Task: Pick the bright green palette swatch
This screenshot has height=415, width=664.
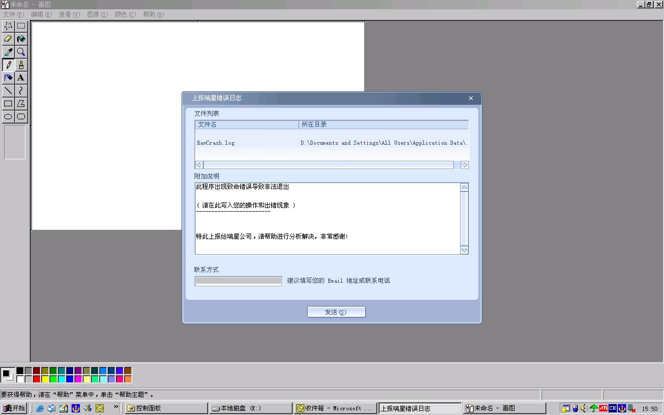Action: pos(53,379)
